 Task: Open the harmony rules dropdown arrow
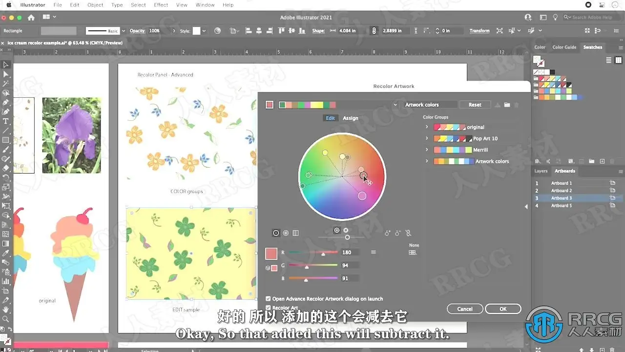[395, 105]
